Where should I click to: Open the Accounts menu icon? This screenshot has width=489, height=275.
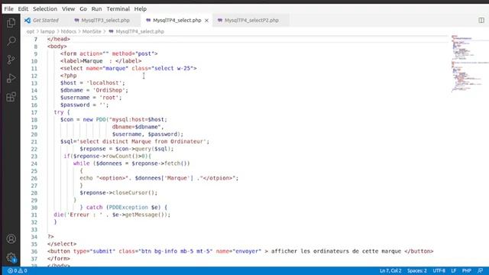[x=11, y=239]
